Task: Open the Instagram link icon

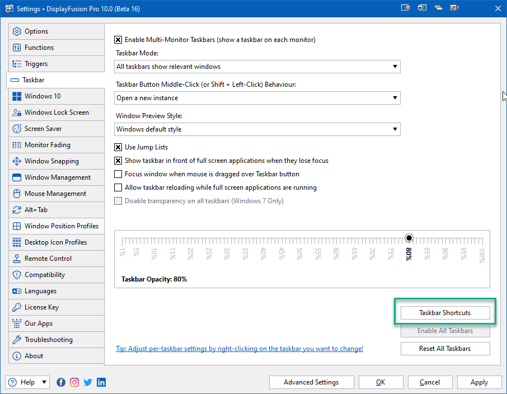Action: pos(74,382)
